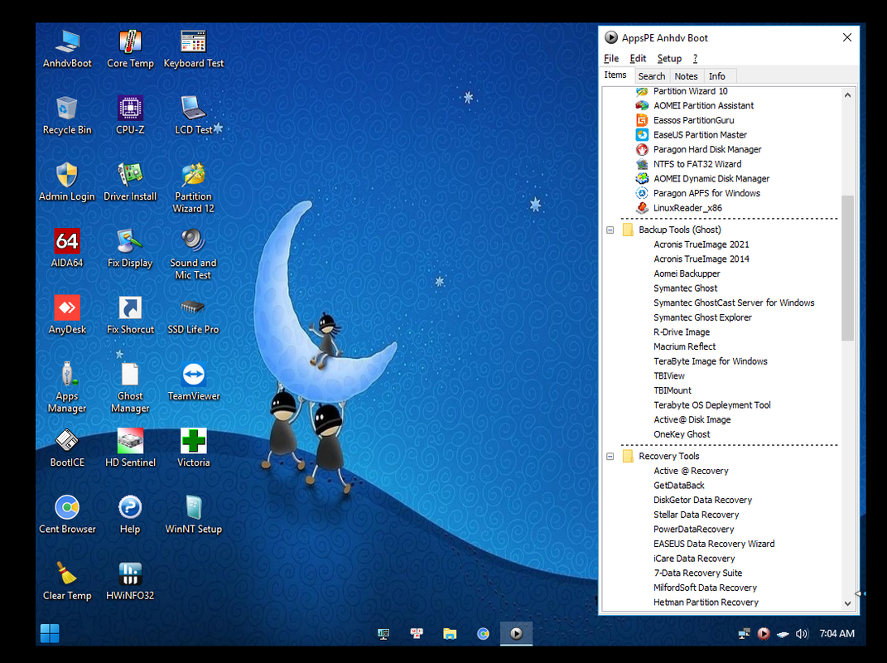Select Stellar Data Recovery
The height and width of the screenshot is (663, 887).
coord(696,515)
